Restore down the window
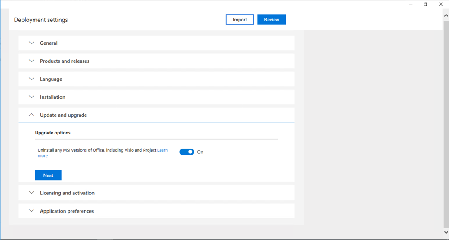The height and width of the screenshot is (240, 449). point(426,4)
